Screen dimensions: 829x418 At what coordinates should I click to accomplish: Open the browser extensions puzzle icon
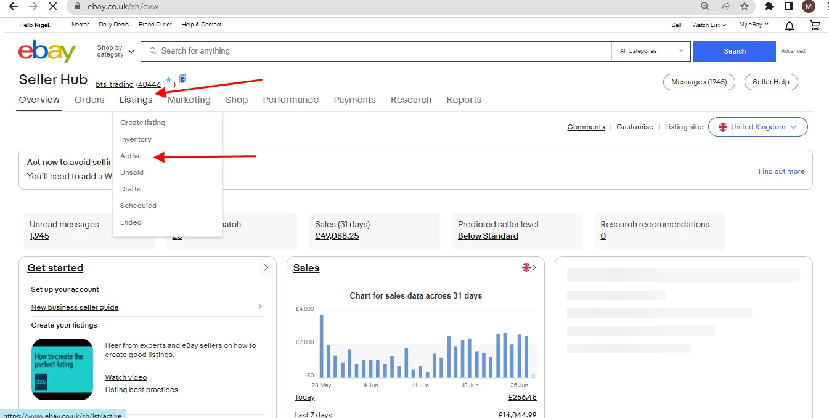pos(769,6)
